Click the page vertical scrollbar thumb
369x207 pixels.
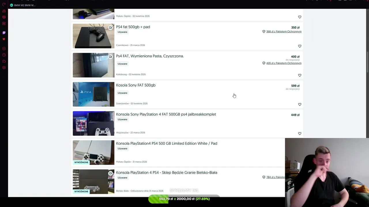click(x=367, y=62)
